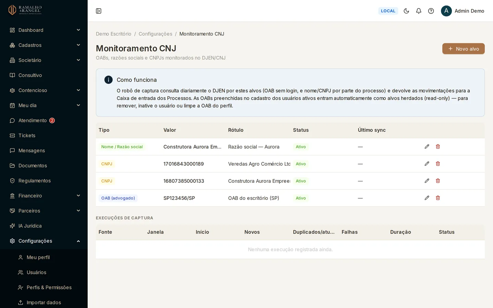Click the Consultivo book icon

(12, 75)
